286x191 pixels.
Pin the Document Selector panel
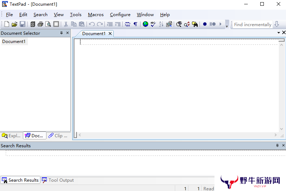click(x=61, y=33)
